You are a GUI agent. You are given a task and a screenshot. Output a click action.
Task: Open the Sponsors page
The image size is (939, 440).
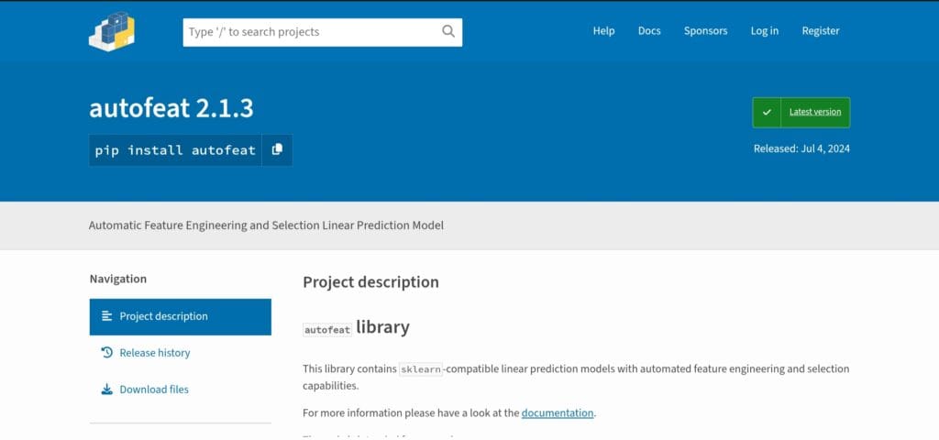pyautogui.click(x=705, y=31)
